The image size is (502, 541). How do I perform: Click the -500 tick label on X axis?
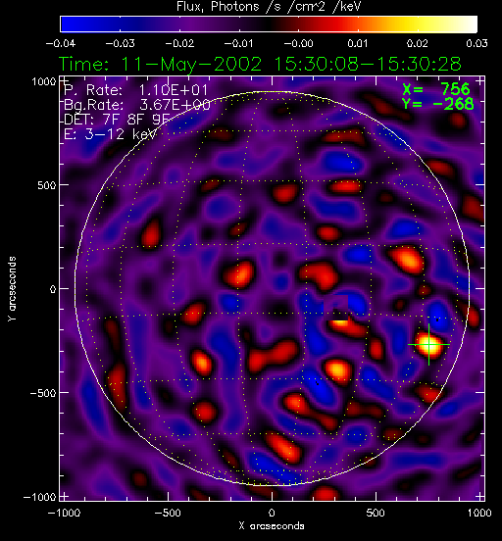point(168,513)
